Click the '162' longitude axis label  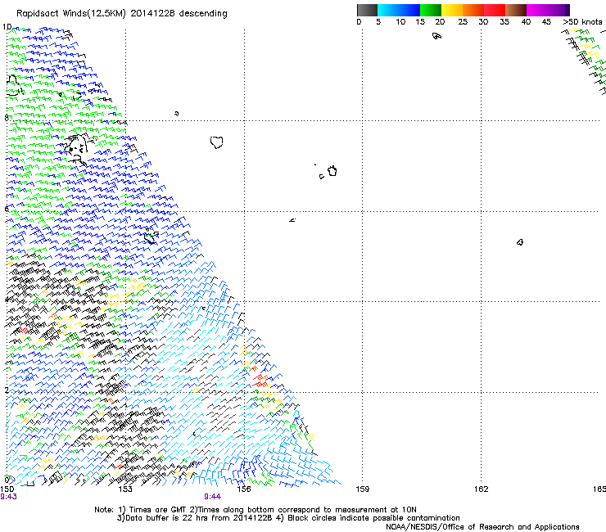click(x=481, y=489)
